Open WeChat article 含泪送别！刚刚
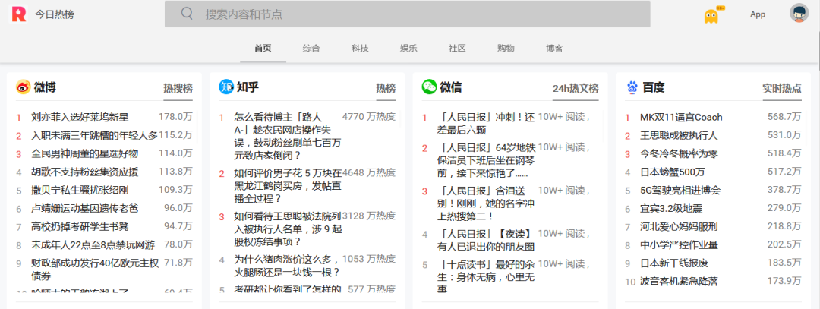820x309 pixels. [x=486, y=203]
